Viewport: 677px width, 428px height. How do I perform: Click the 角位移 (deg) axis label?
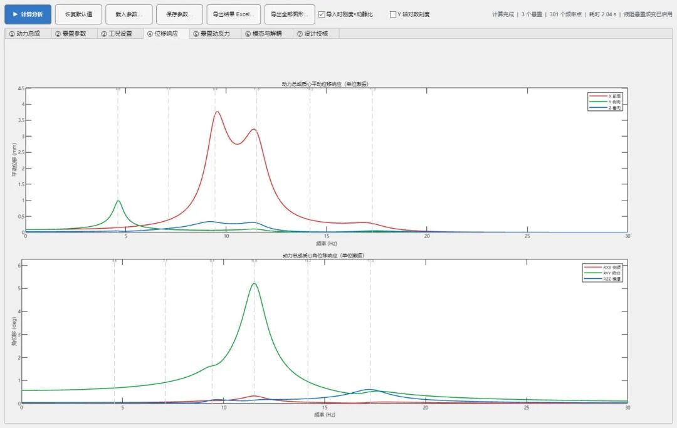pos(14,331)
